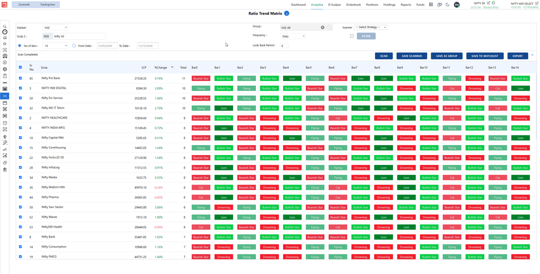Switch to Zoneweb view
Image resolution: width=540 pixels, height=274 pixels.
(x=24, y=5)
